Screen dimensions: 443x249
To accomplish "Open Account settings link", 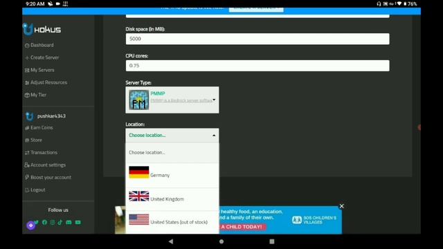I will pyautogui.click(x=48, y=165).
